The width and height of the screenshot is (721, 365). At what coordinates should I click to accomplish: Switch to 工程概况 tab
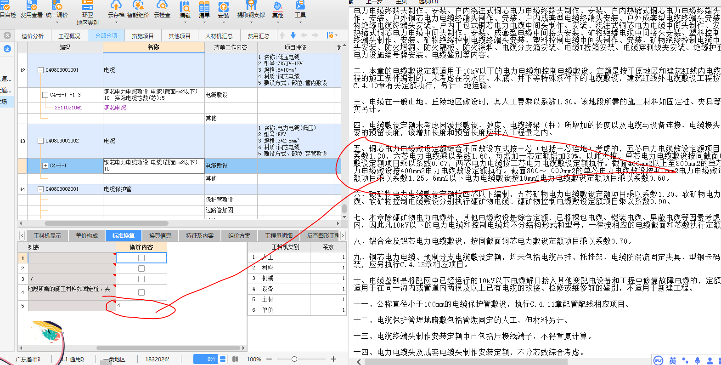pyautogui.click(x=69, y=36)
